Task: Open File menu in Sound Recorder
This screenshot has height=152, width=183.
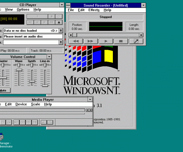Action: click(x=71, y=10)
